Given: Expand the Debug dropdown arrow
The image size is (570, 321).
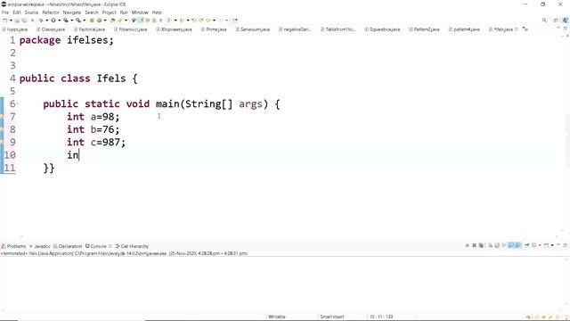Looking at the screenshot, I should pos(47,21).
